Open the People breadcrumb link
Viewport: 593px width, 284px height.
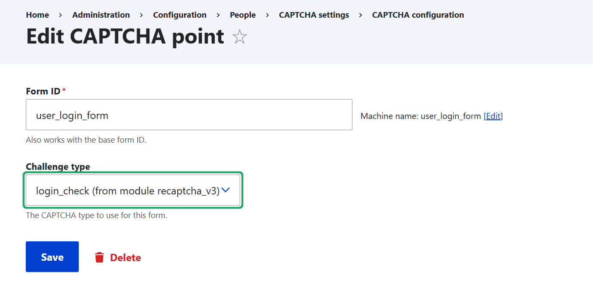(x=242, y=14)
